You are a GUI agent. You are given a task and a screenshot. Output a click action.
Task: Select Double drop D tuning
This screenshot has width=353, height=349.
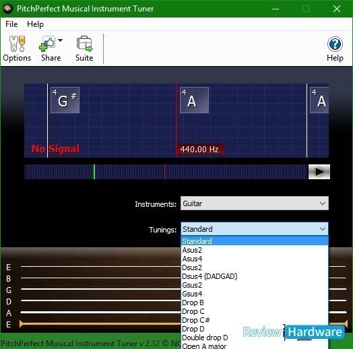(x=255, y=338)
